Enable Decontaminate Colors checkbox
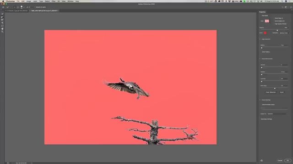 (x=268, y=104)
